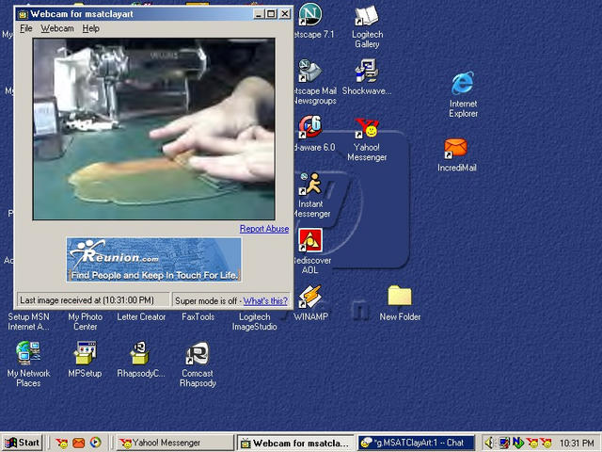Viewport: 602px width, 452px height.
Task: Click the network monitor tray icon
Action: coord(504,443)
